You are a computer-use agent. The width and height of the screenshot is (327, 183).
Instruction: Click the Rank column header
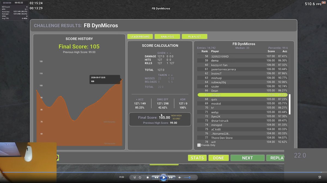(205, 51)
